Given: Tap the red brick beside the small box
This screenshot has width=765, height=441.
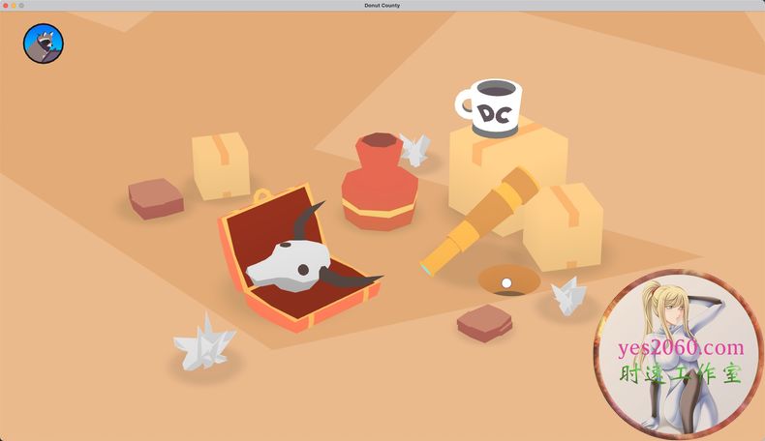Looking at the screenshot, I should point(156,197).
